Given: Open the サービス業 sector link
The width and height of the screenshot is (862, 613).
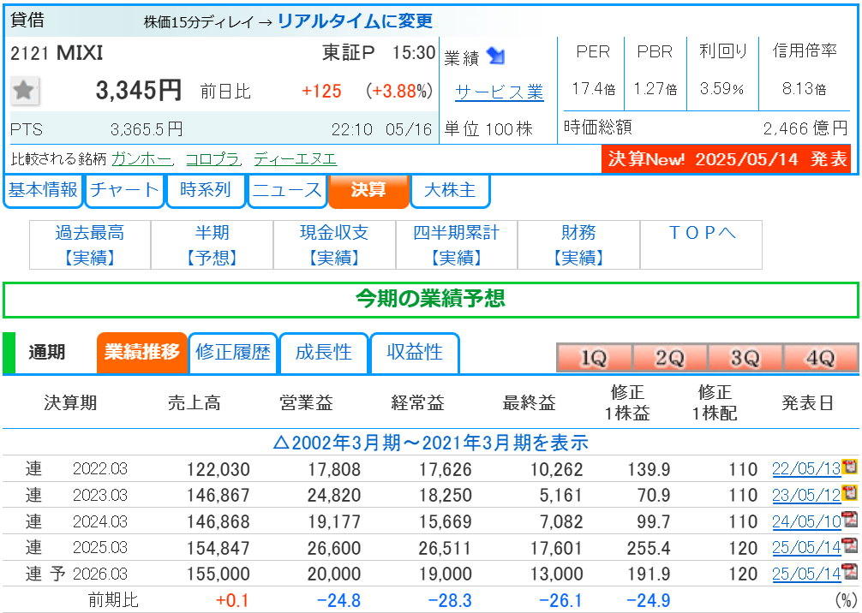Looking at the screenshot, I should click(x=500, y=92).
